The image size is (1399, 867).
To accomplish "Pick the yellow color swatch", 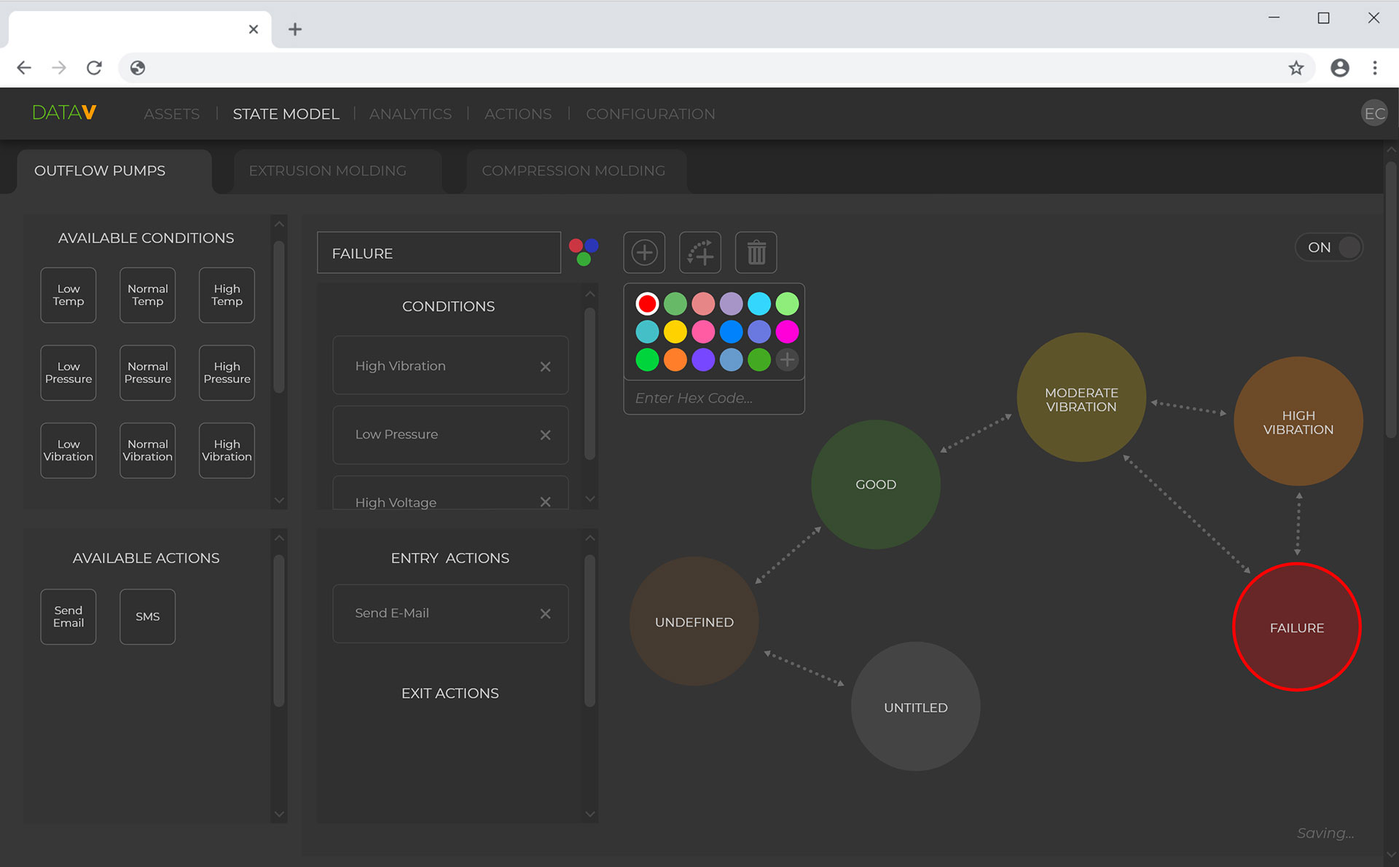I will [x=675, y=331].
